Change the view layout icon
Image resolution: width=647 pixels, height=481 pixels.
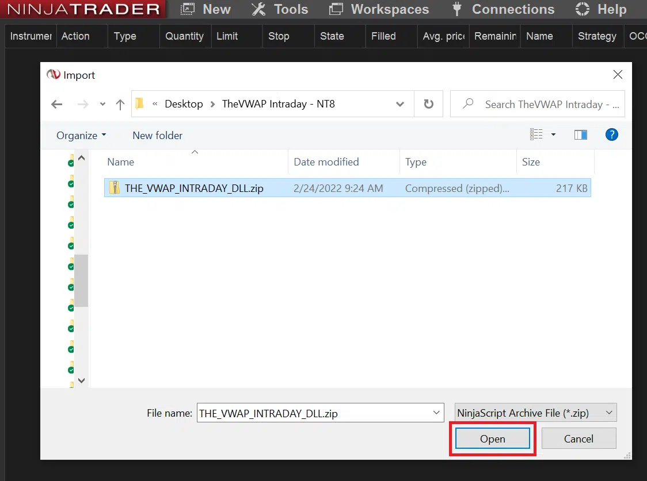click(x=536, y=134)
